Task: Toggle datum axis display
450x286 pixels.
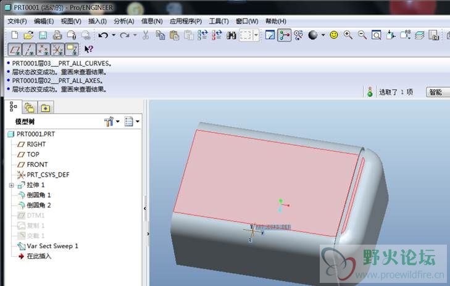Action: tap(29, 49)
